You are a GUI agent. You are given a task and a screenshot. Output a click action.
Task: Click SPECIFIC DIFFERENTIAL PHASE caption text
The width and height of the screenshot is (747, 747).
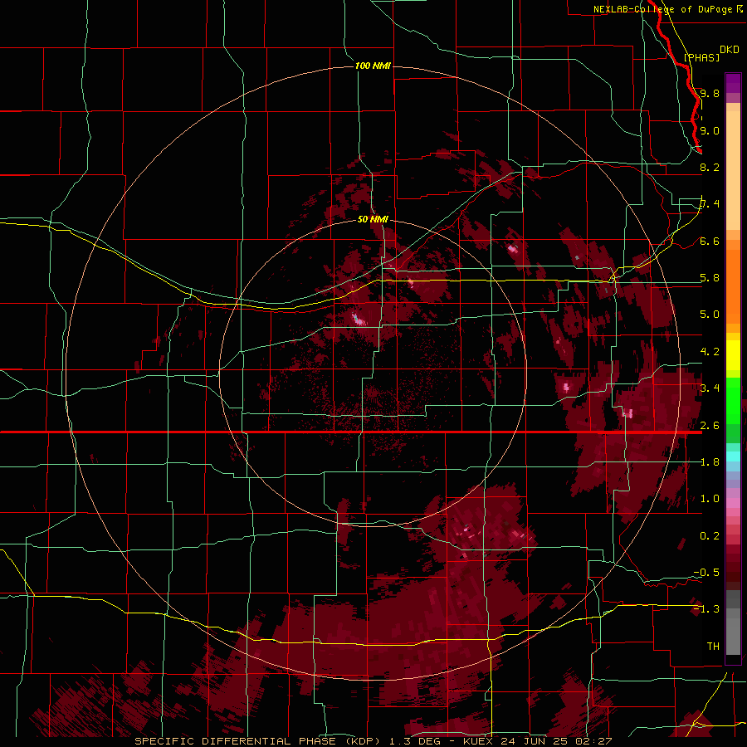[x=236, y=741]
